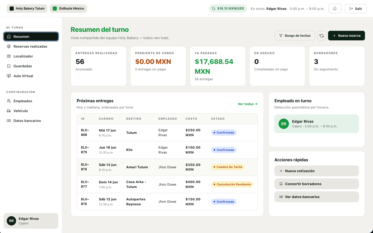Click the Resumen home icon
Screen dimensions: 373x233
9,37
